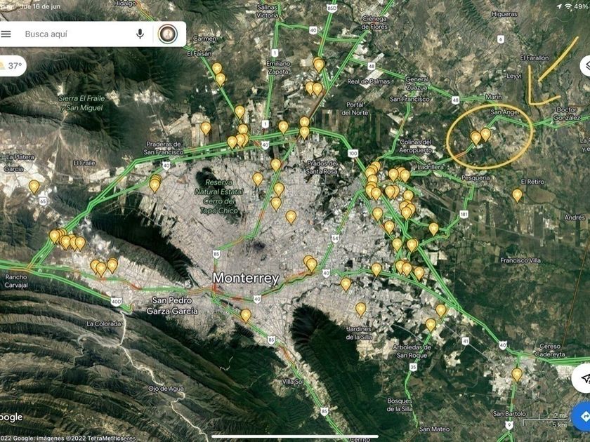The image size is (590, 442).
Task: Tap the blue directions button
Action: point(582,416)
